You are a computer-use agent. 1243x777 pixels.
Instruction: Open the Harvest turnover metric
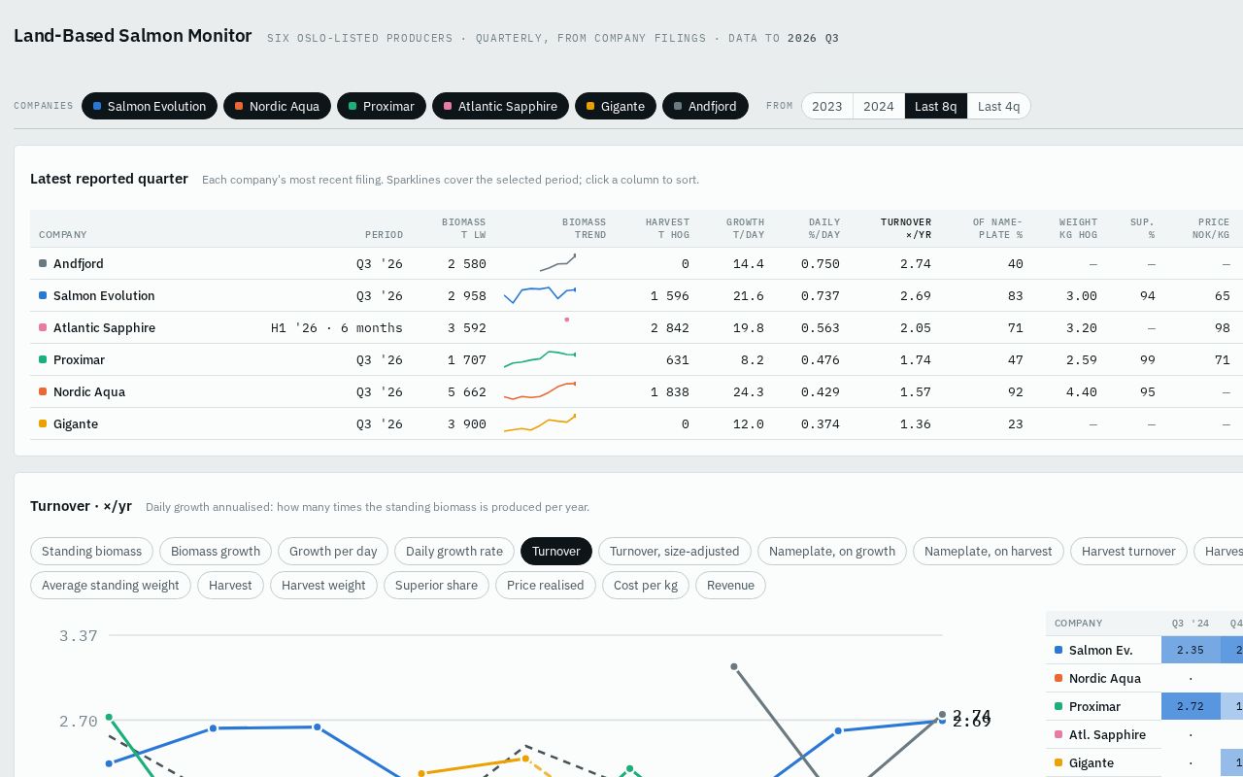(x=1128, y=551)
